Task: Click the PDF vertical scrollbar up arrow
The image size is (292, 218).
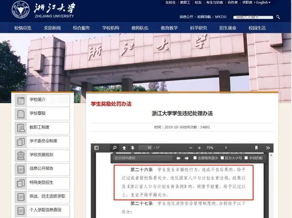Action: click(271, 155)
